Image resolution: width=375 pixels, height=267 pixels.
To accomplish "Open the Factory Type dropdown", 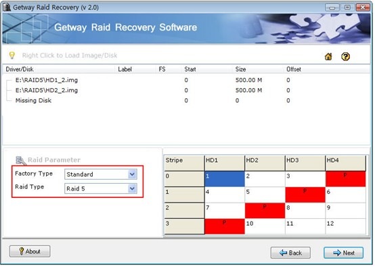I will [x=101, y=175].
